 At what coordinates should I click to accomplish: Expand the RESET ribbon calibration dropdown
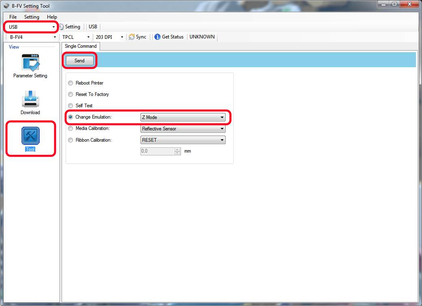[x=183, y=140]
